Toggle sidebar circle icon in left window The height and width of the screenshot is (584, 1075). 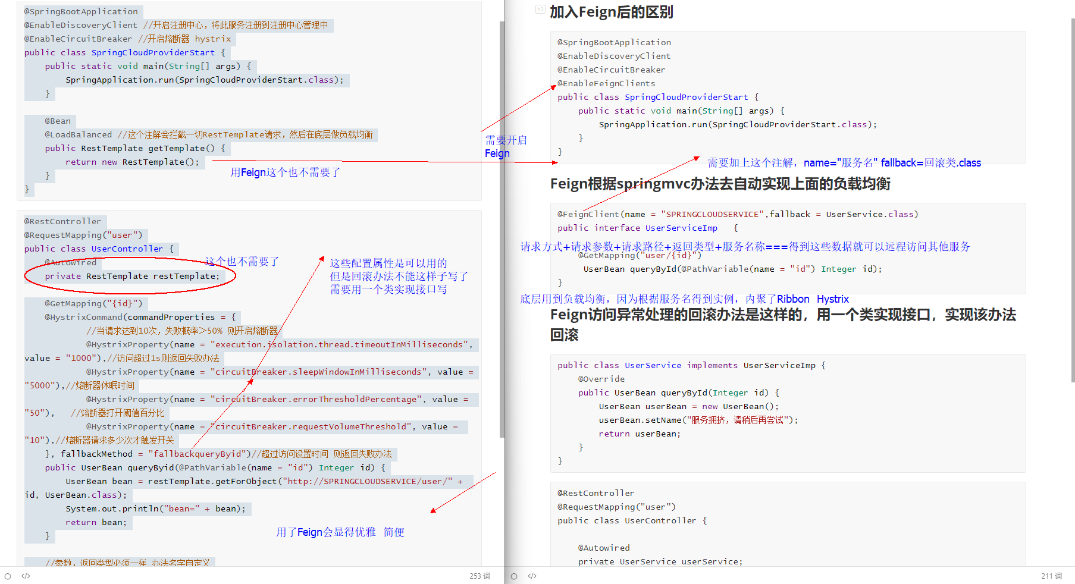point(8,576)
